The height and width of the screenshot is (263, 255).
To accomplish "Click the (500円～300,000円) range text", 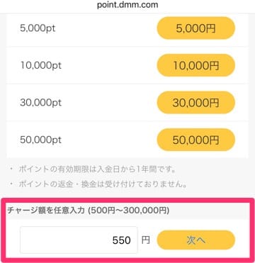I will [x=128, y=211].
